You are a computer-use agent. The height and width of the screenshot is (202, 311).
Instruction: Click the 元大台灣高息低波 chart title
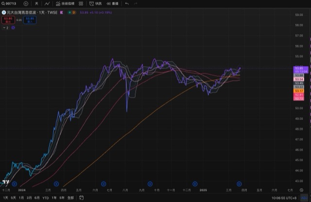pyautogui.click(x=21, y=13)
